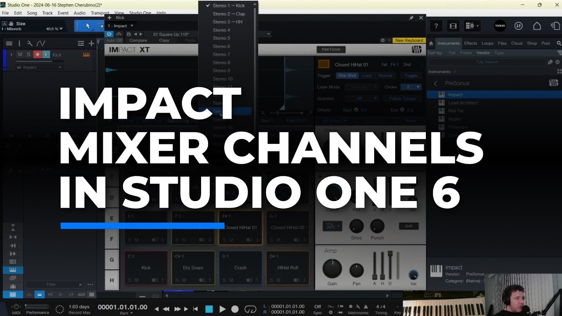Click the Pad Focus button
562x316 pixels.
coord(331,50)
